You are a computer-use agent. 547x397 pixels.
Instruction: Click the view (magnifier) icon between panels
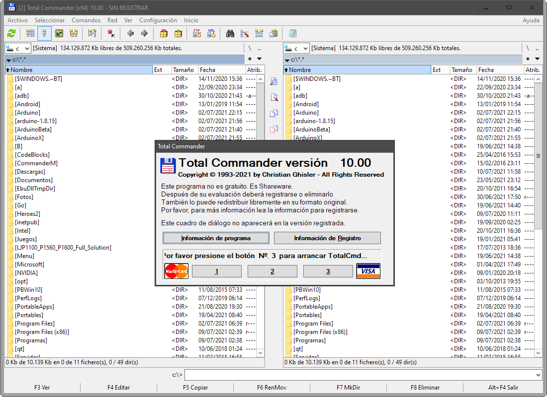[274, 81]
